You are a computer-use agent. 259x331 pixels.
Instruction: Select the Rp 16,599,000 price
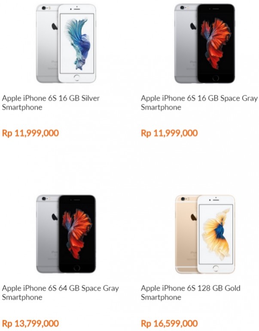coord(169,324)
